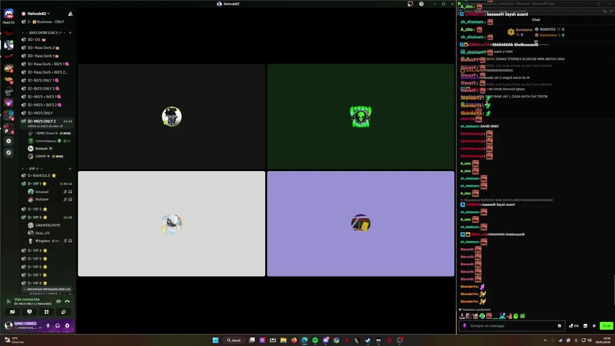Mute your microphone

48,326
